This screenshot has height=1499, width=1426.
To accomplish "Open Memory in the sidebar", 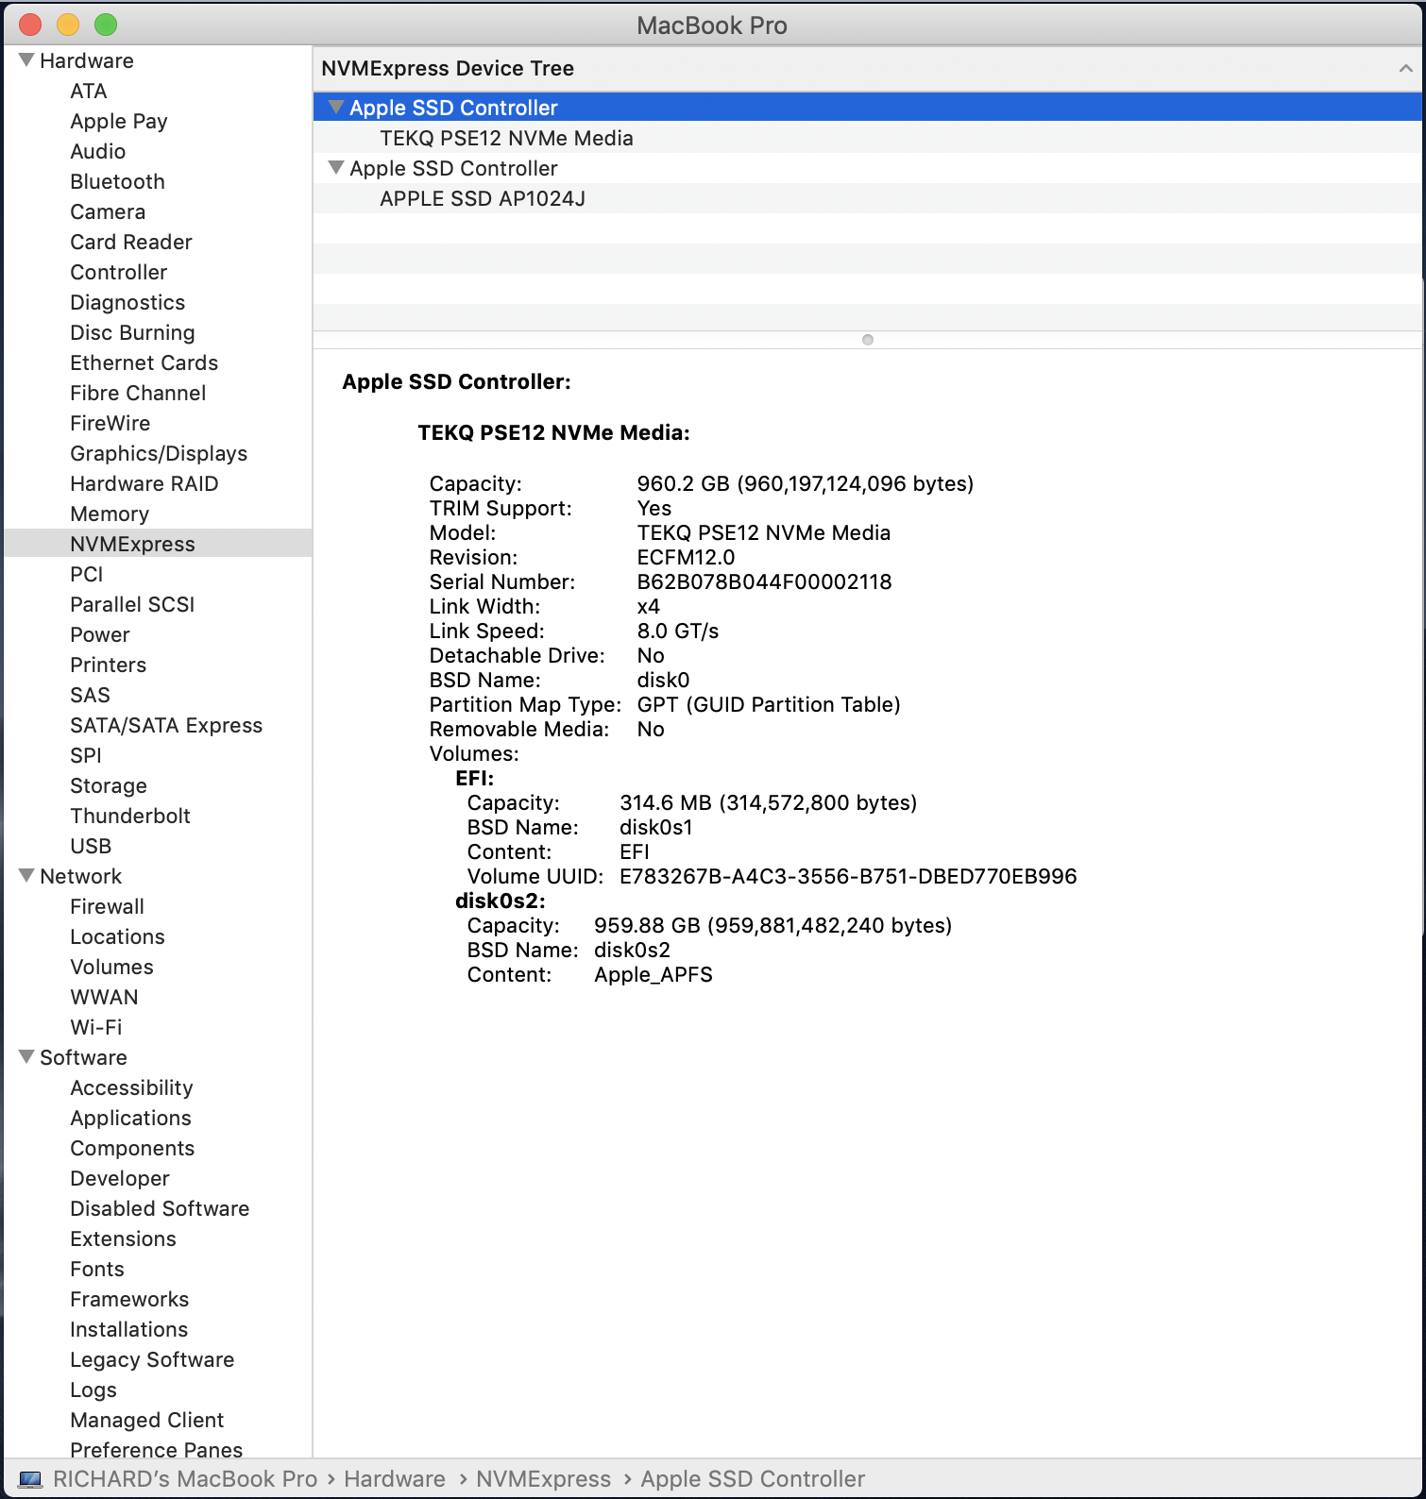I will pyautogui.click(x=110, y=514).
